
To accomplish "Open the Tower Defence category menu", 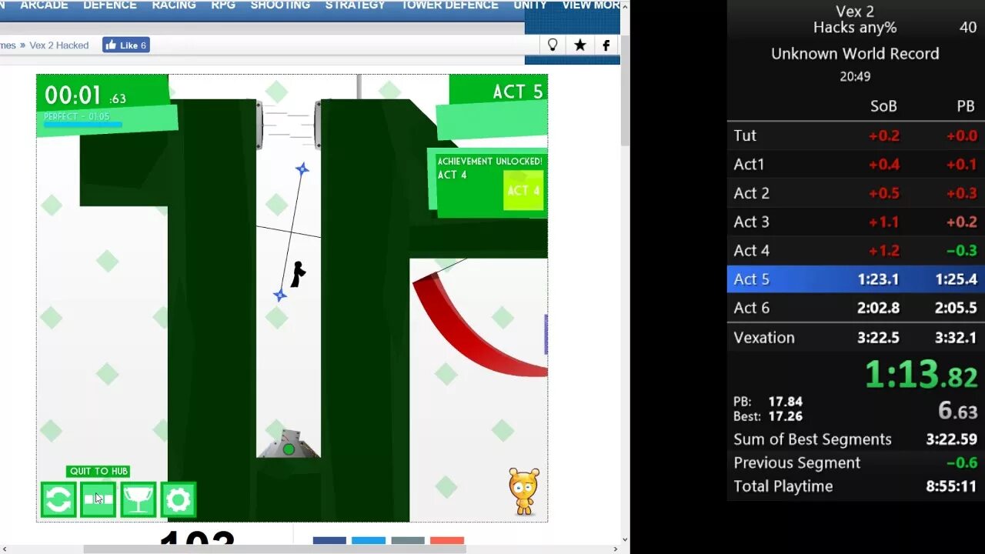I will click(449, 5).
